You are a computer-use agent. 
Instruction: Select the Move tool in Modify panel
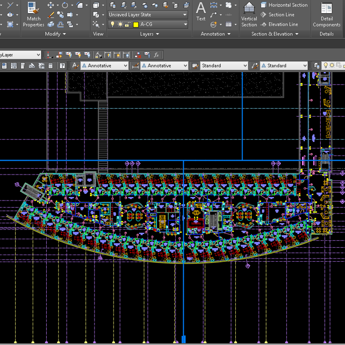pos(51,5)
